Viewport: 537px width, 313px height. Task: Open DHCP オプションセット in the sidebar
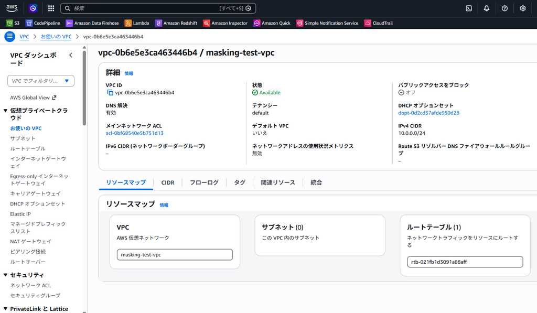pos(37,204)
